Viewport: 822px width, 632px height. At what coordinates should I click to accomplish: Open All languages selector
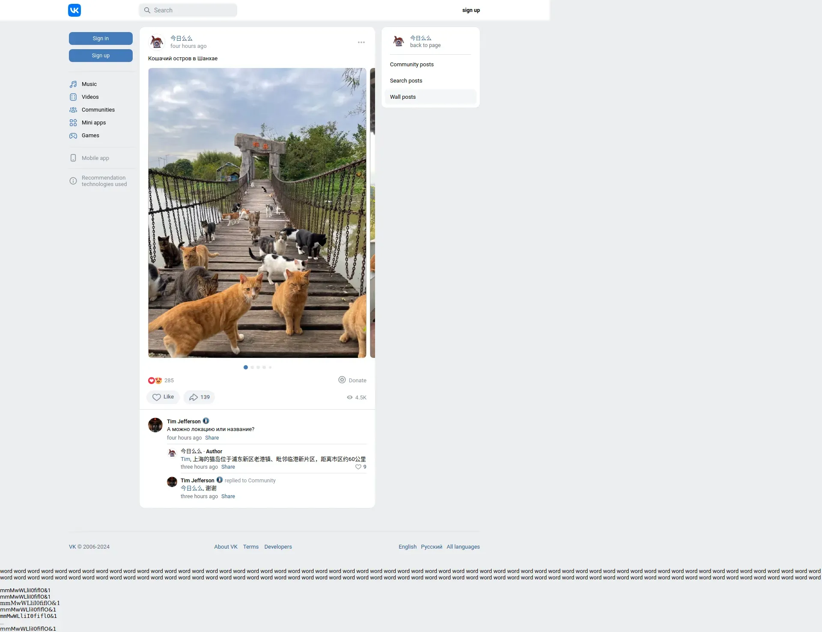pos(463,547)
